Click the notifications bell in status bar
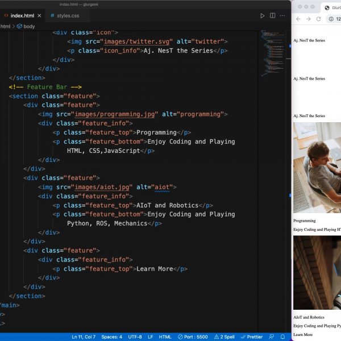This screenshot has height=341, width=341. [x=282, y=337]
